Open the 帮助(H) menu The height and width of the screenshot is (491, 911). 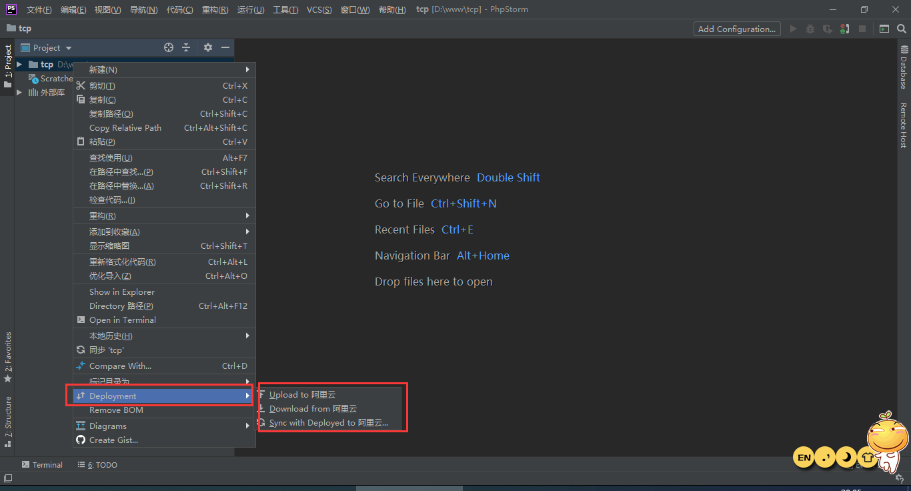[391, 9]
